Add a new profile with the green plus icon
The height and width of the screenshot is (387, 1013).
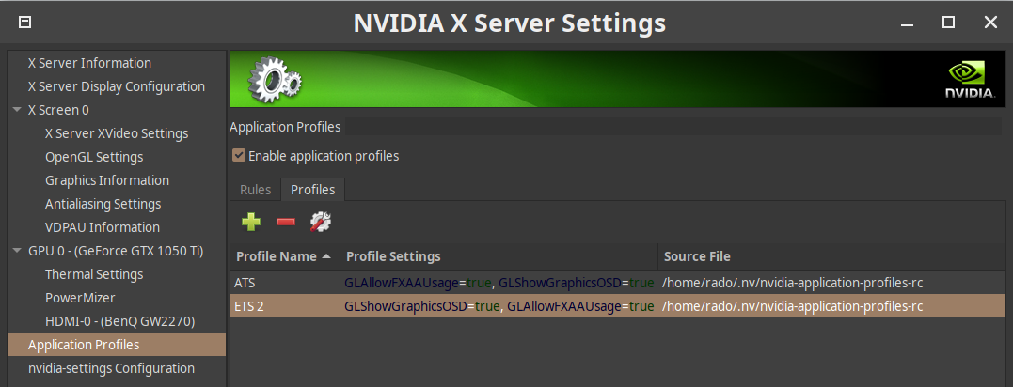point(251,222)
